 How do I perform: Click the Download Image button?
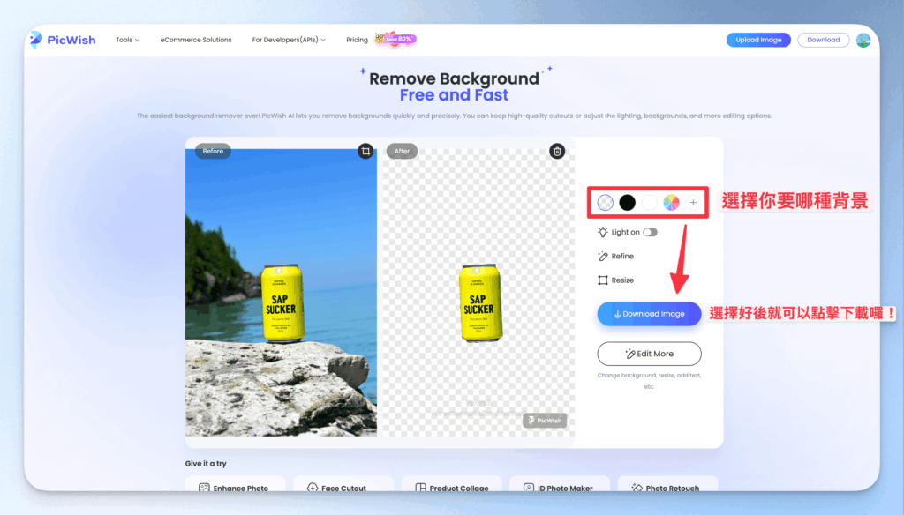(649, 313)
